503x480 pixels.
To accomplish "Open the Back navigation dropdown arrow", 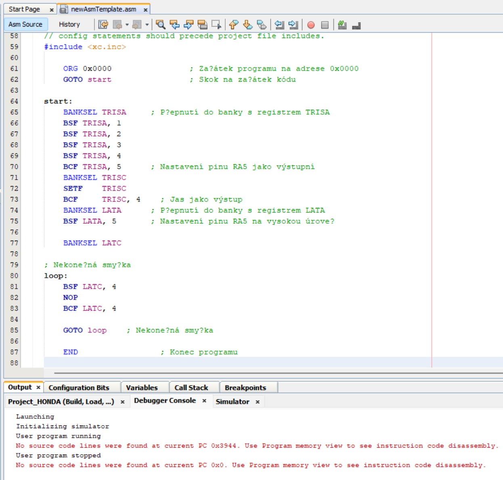I will point(127,25).
